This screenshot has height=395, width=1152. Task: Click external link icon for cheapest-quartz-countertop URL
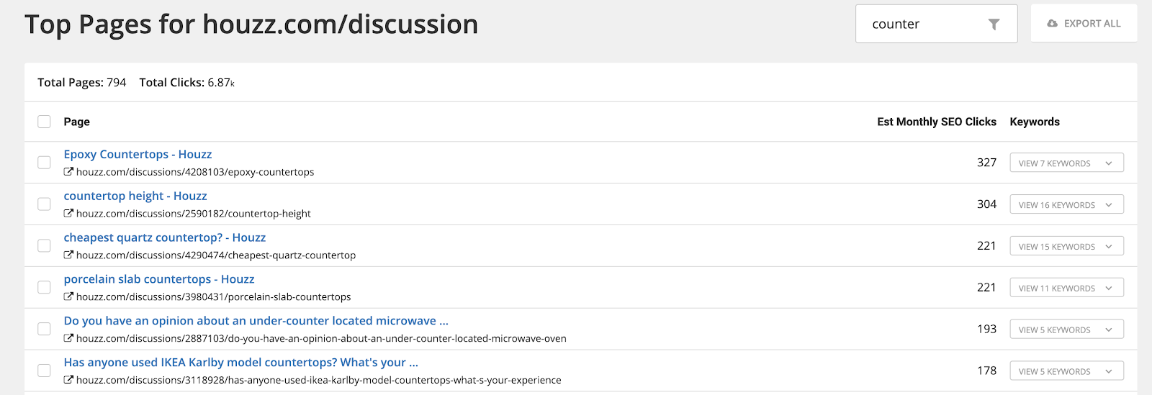(68, 255)
